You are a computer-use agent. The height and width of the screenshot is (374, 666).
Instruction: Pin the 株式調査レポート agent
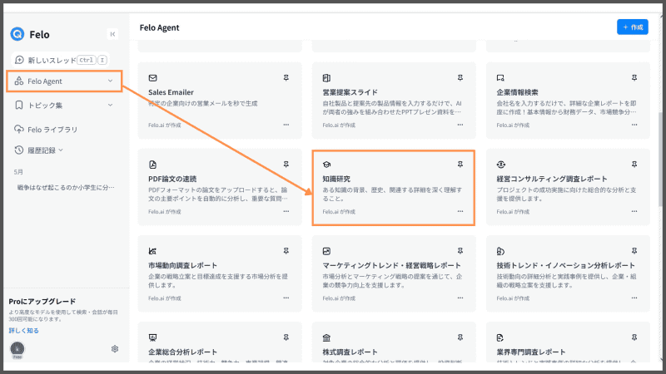coord(460,337)
